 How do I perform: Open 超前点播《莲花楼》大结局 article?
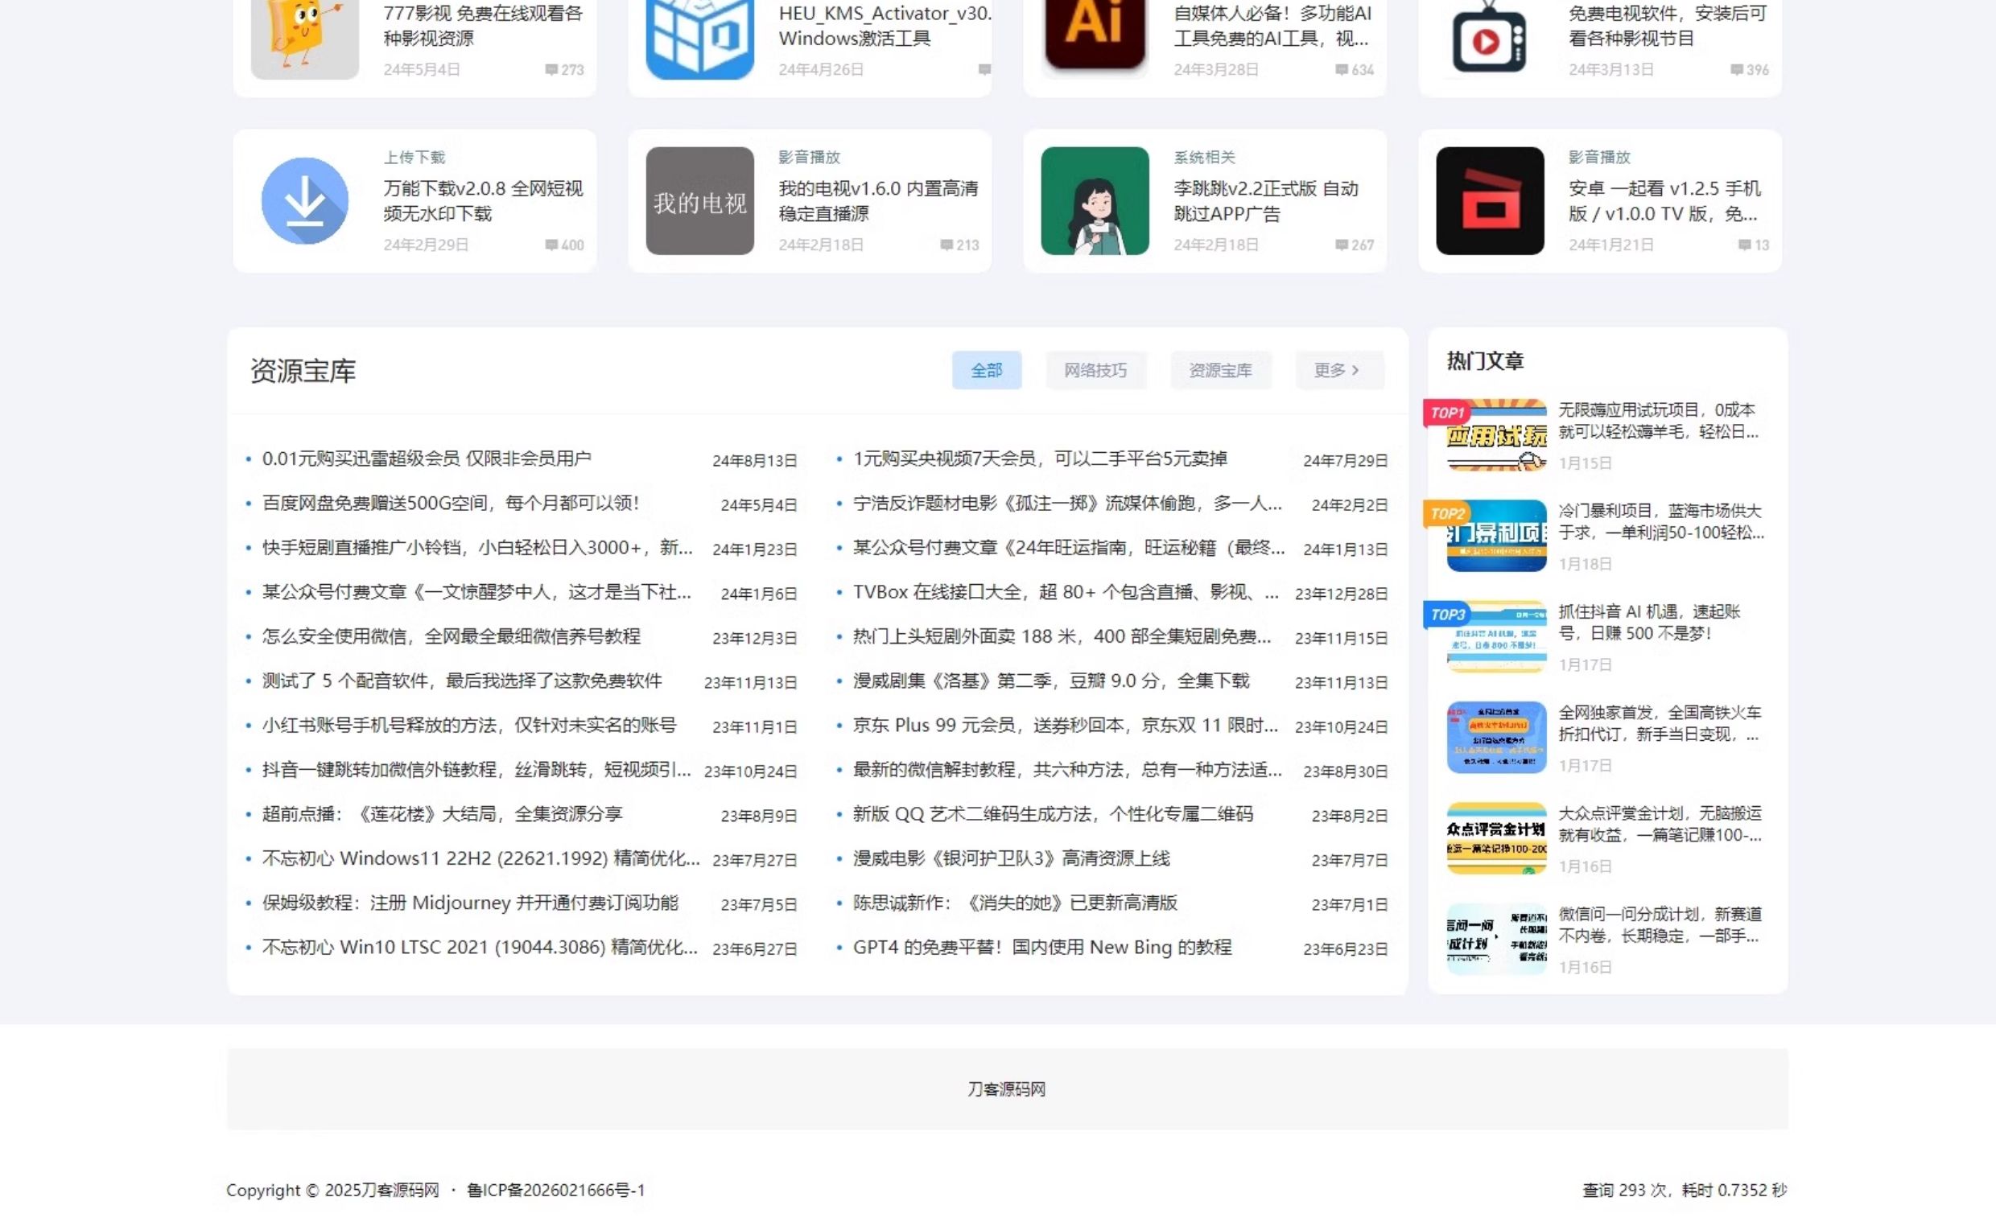click(442, 814)
